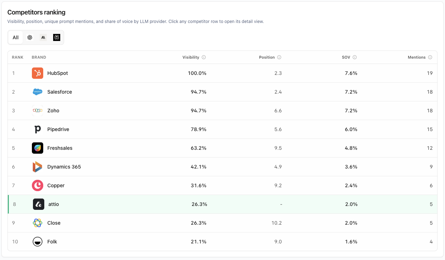Click the Freshsales logo icon

tap(38, 148)
